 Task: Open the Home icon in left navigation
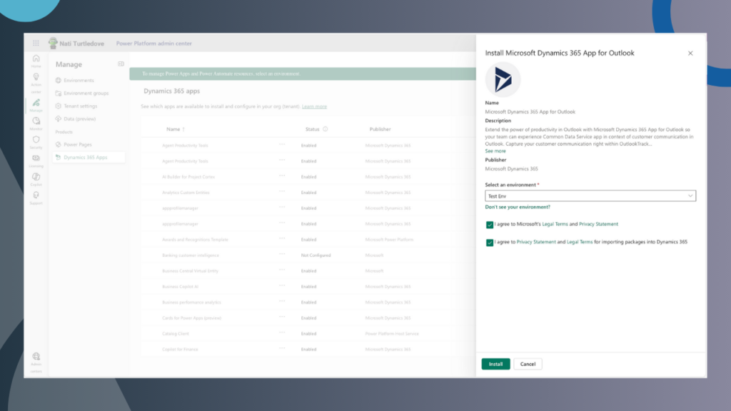(36, 61)
